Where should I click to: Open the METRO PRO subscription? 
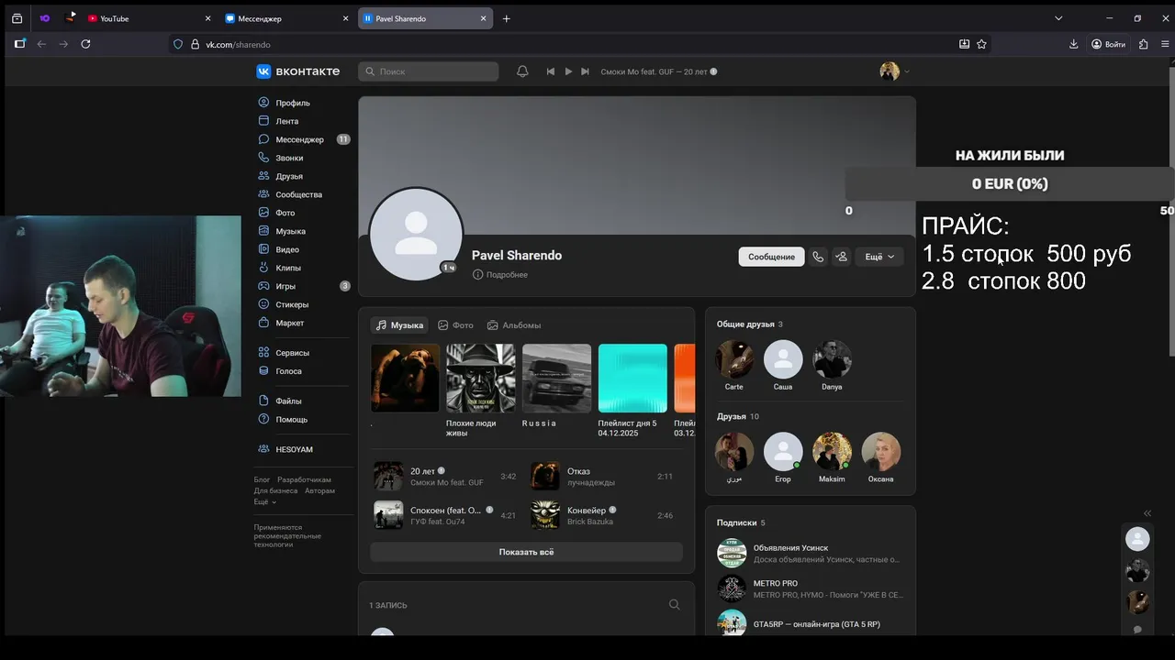[x=811, y=588]
